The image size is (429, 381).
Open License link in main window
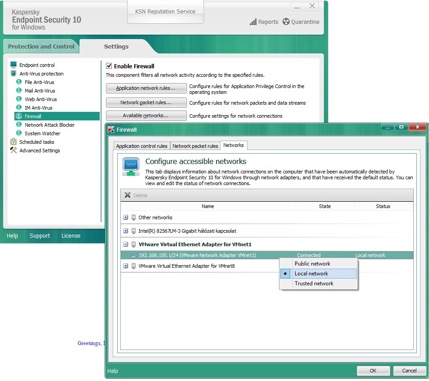click(71, 236)
